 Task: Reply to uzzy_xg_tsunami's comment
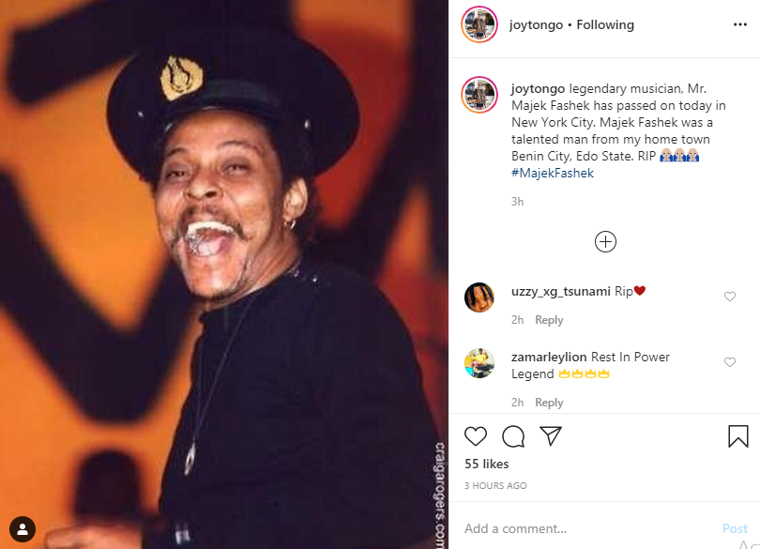[549, 319]
